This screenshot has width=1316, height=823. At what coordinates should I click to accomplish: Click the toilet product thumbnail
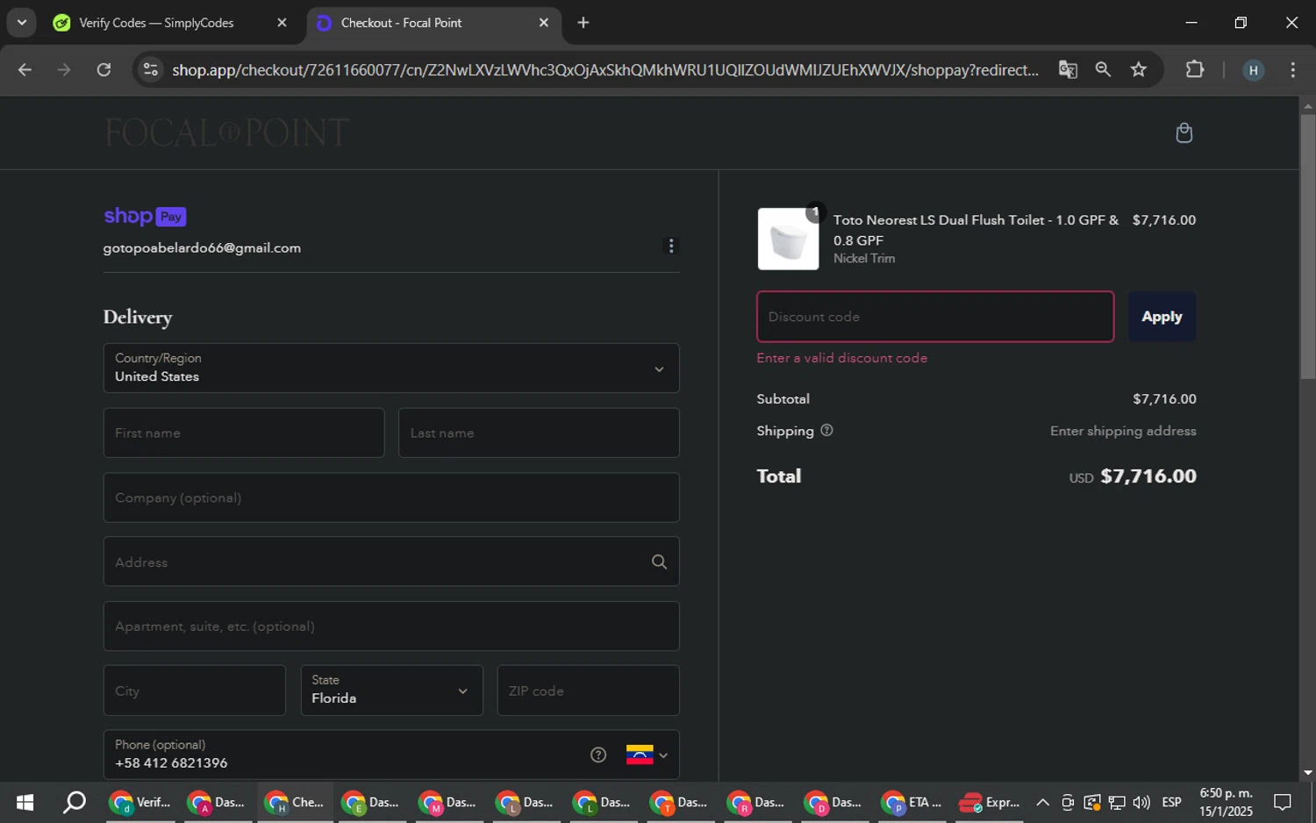[788, 239]
